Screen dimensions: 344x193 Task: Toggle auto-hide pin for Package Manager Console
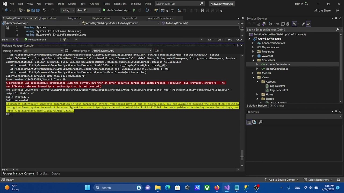[x=238, y=46]
